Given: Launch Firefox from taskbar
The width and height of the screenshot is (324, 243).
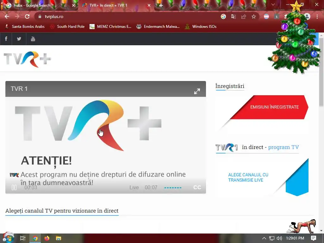Looking at the screenshot, I should tap(47, 238).
